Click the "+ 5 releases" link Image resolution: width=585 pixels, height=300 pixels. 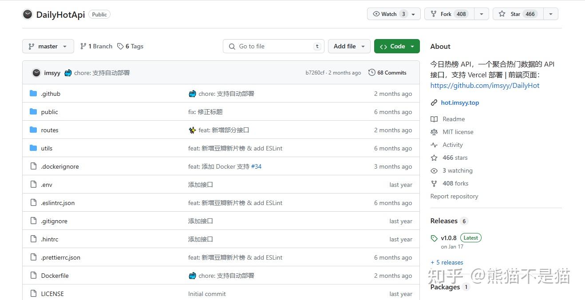447,262
